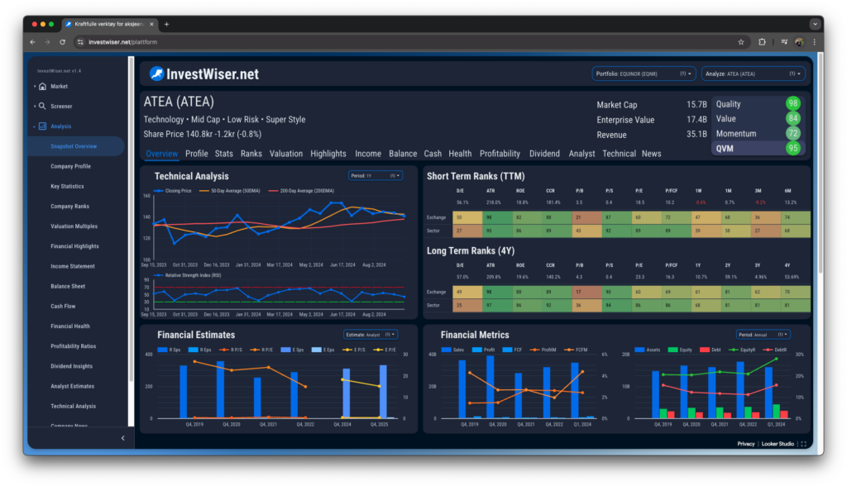Click the green QVM score 95 badge
Viewport: 847px width, 486px height.
tap(792, 149)
